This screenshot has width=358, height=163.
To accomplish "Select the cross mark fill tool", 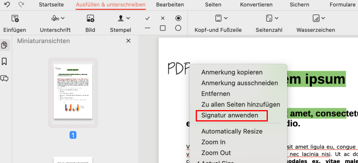I will [163, 18].
